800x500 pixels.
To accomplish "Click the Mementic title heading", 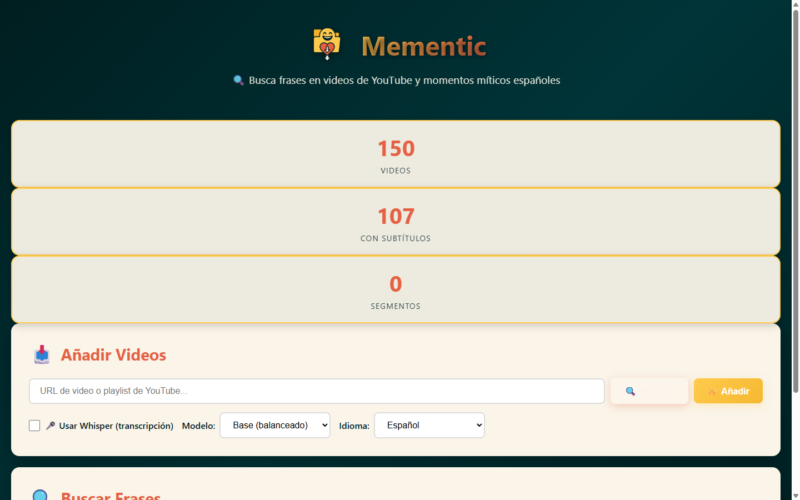I will coord(424,46).
